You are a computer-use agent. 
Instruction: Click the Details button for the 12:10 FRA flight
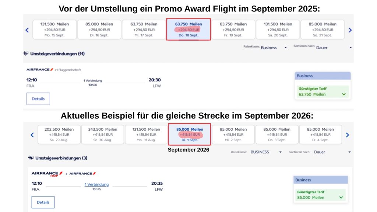pos(38,99)
